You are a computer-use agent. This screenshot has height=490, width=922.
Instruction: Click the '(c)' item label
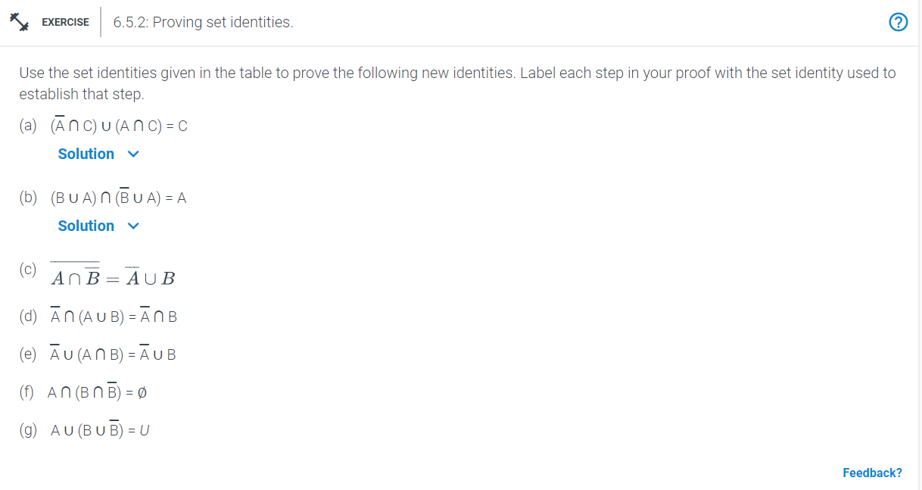[28, 269]
